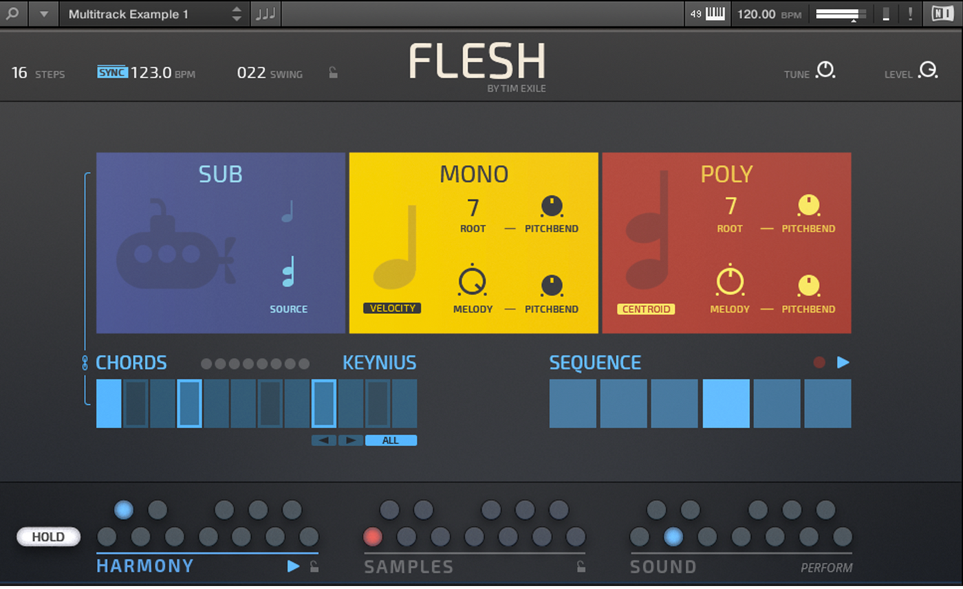Open the MIDI note pattern icon
Image resolution: width=963 pixels, height=589 pixels.
coord(265,14)
